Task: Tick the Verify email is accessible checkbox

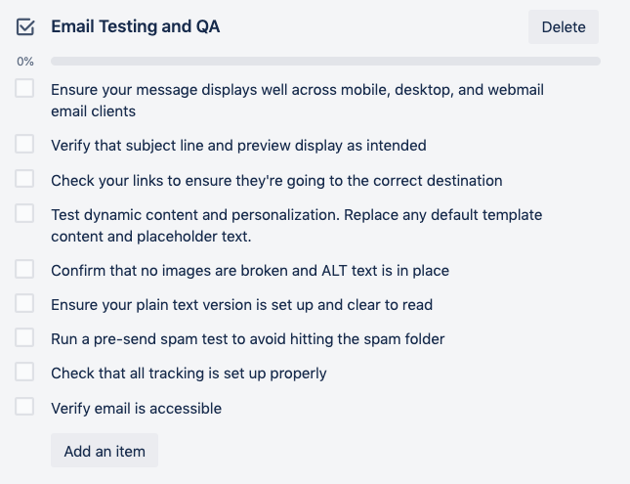Action: point(25,407)
